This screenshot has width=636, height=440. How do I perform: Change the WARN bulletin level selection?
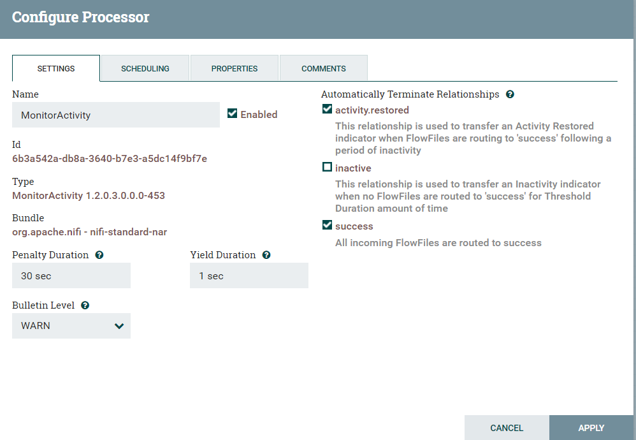[71, 326]
